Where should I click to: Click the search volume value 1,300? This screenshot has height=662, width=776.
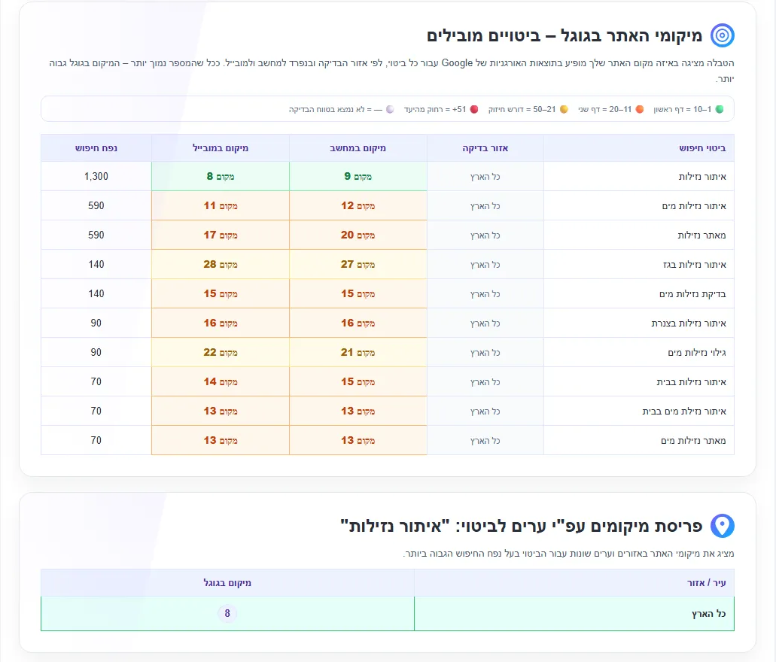96,176
